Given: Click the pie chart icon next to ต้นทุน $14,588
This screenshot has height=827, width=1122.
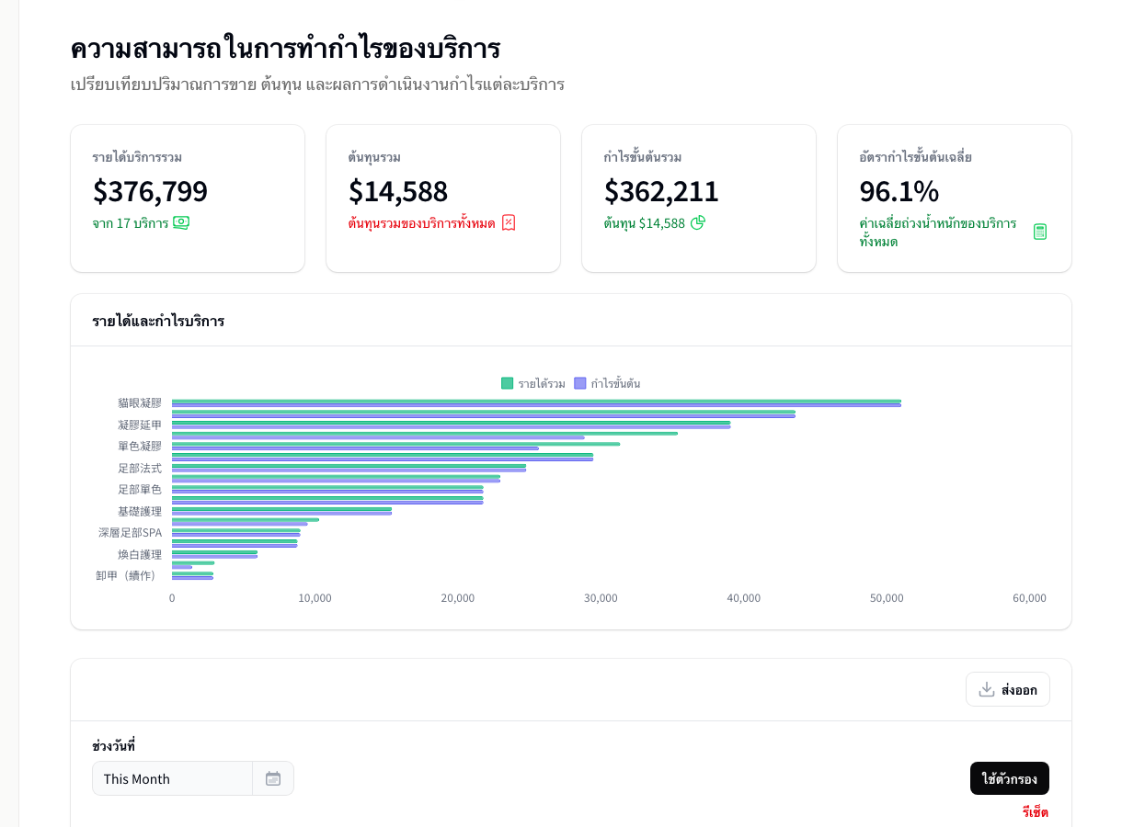Looking at the screenshot, I should [697, 222].
